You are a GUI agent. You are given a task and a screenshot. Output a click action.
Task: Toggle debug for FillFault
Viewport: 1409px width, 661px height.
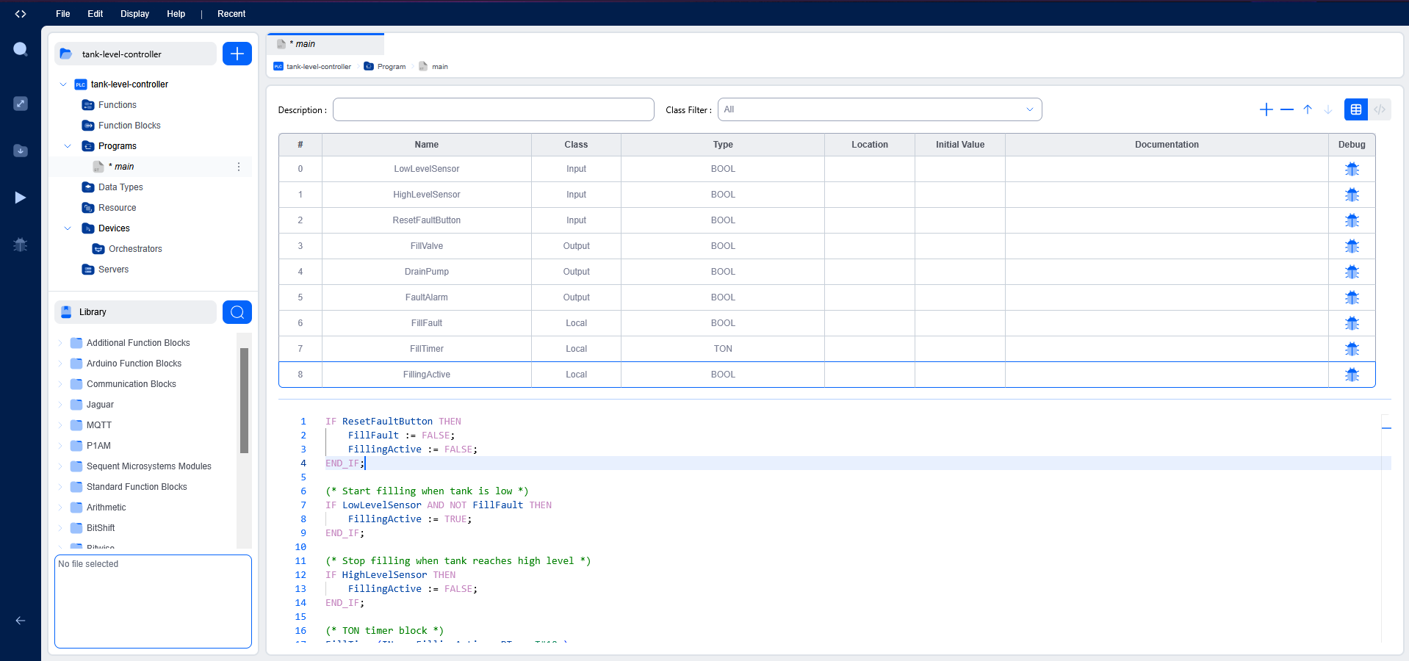(x=1352, y=323)
